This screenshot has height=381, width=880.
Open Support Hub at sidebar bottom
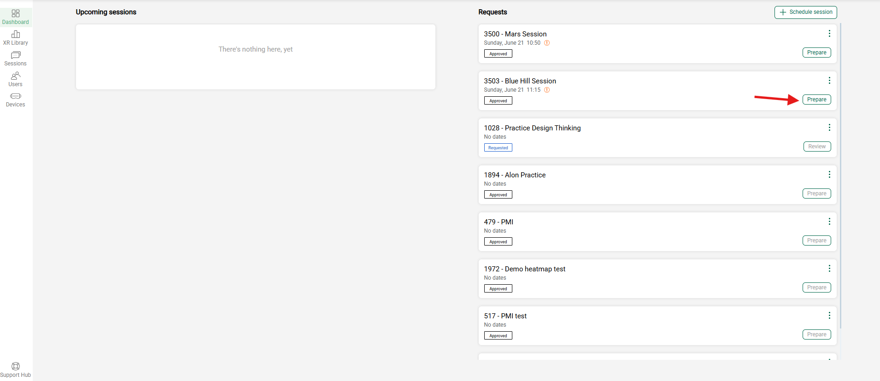tap(16, 370)
